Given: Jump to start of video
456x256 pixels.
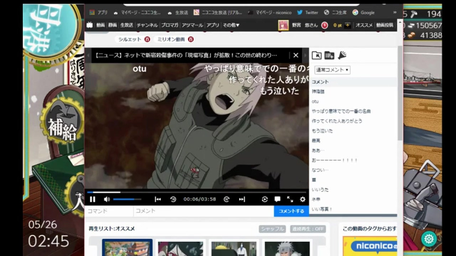Looking at the screenshot, I should point(158,199).
